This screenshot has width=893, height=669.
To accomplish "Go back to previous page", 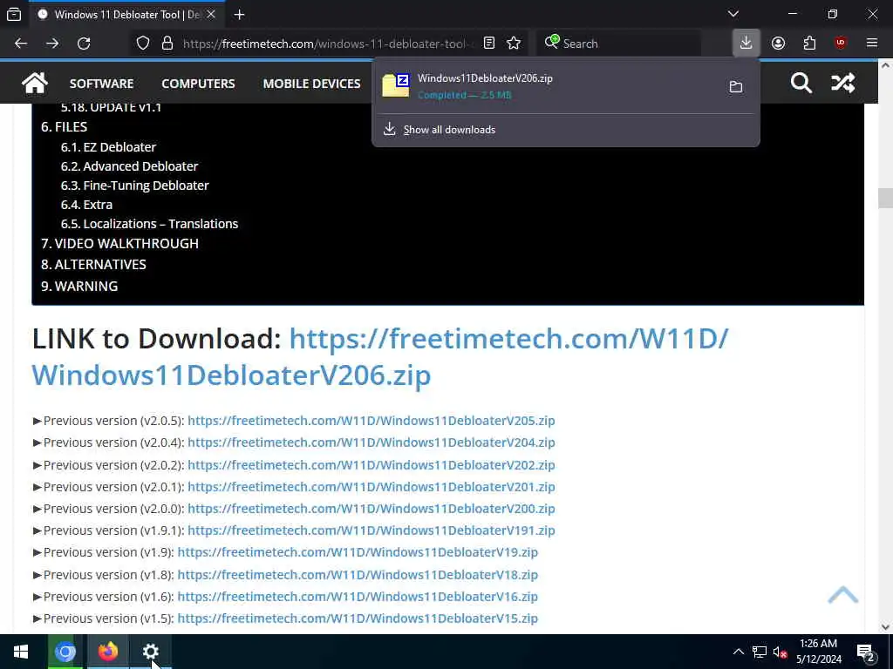I will (x=21, y=44).
